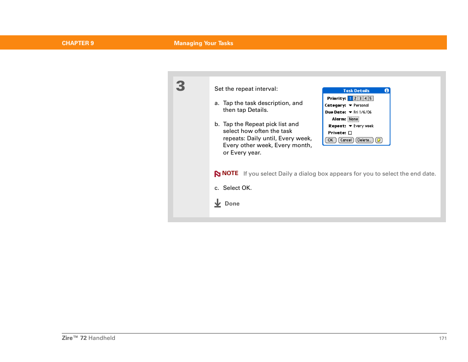
Task: Click the CHAPTER 9 header text
Action: tap(78, 43)
